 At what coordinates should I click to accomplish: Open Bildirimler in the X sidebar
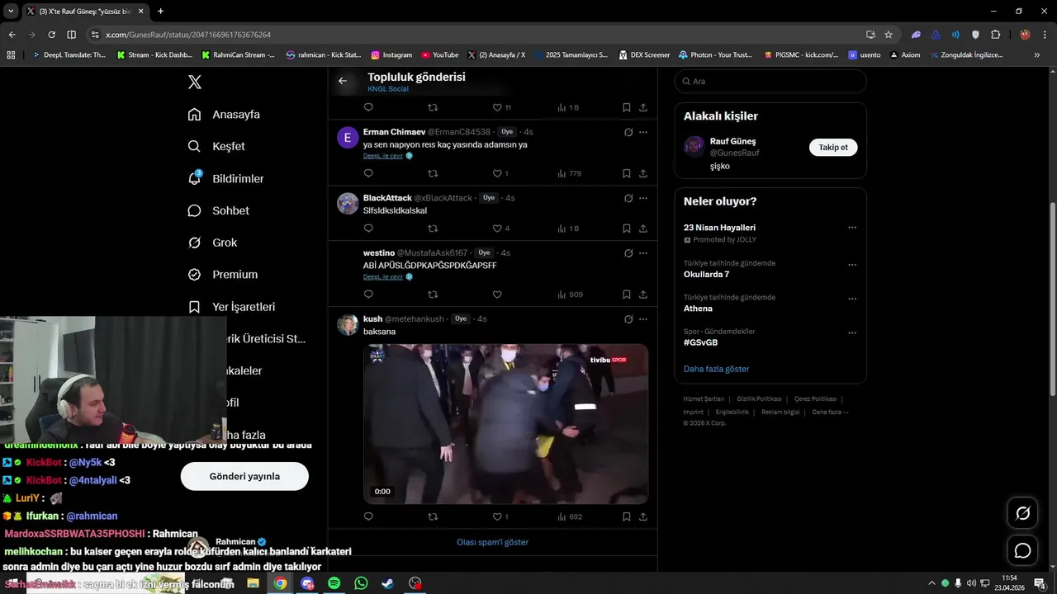pos(226,178)
